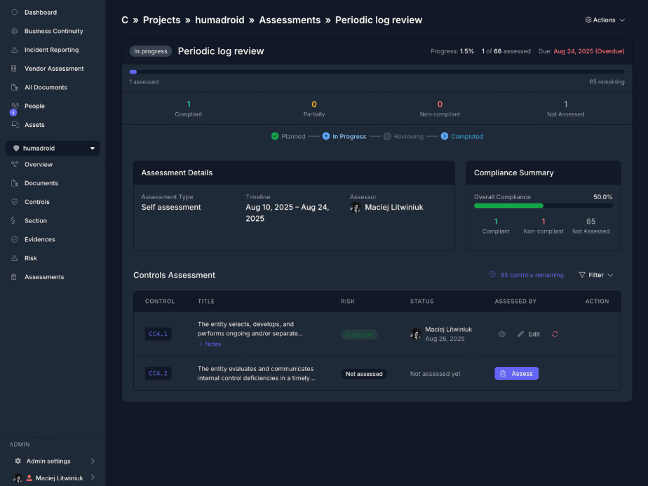The height and width of the screenshot is (486, 648).
Task: Click the reset icon in CC4.1 row
Action: (555, 334)
